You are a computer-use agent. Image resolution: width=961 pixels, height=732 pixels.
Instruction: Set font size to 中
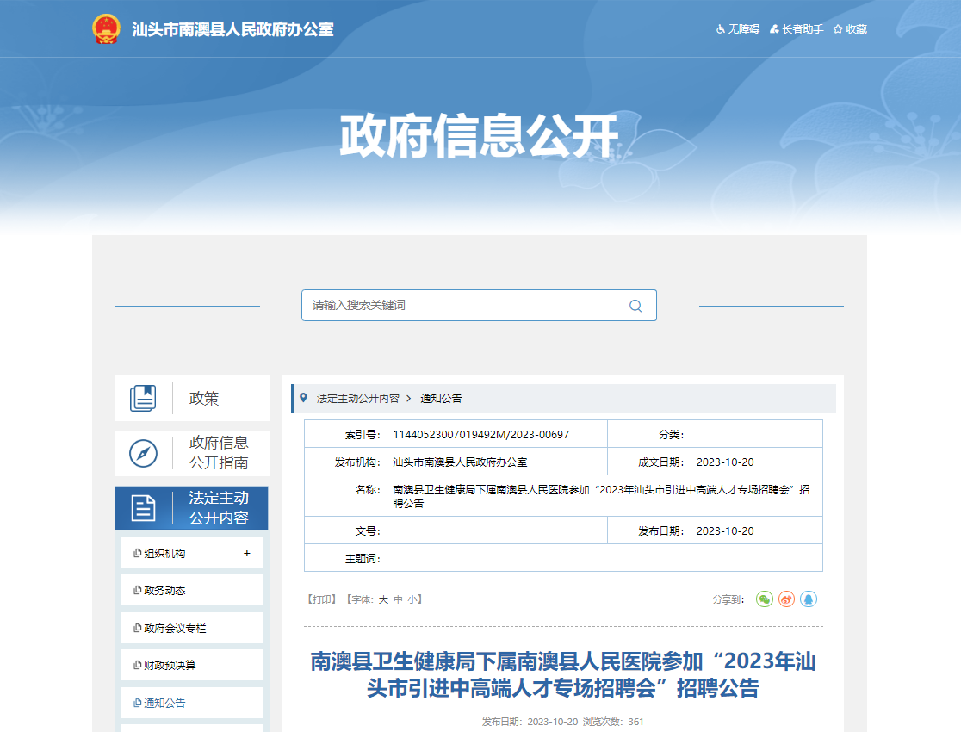tap(398, 599)
